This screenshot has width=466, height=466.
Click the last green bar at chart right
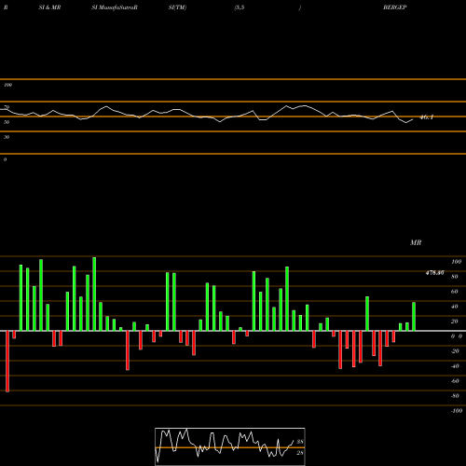click(414, 316)
